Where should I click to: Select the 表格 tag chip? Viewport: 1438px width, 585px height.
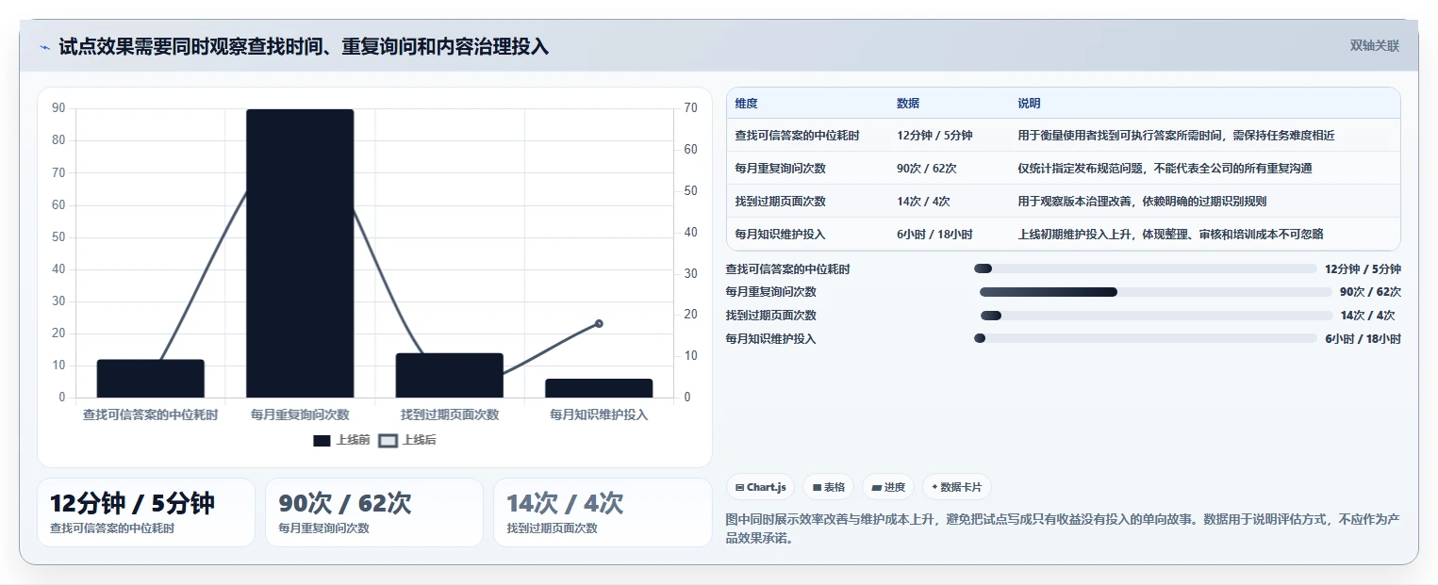pos(828,487)
